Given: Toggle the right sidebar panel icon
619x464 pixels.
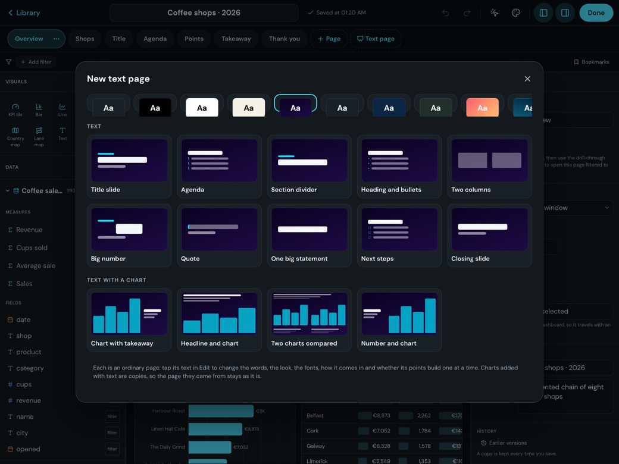Looking at the screenshot, I should 565,13.
